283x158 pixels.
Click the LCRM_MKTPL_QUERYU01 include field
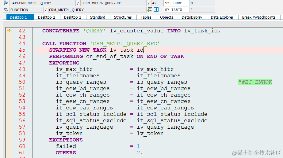coord(113,3)
